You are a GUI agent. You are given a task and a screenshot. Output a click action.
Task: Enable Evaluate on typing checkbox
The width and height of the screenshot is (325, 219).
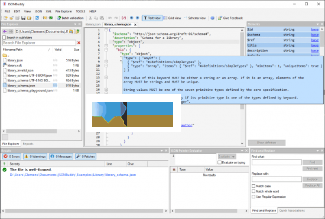click(x=219, y=162)
